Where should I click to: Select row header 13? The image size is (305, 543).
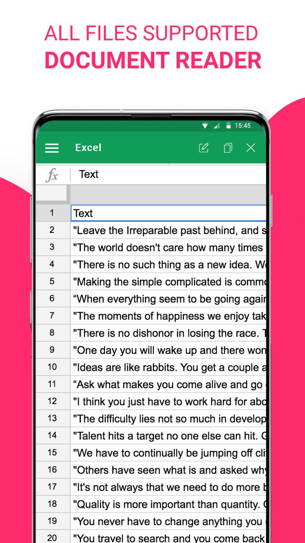point(53,419)
